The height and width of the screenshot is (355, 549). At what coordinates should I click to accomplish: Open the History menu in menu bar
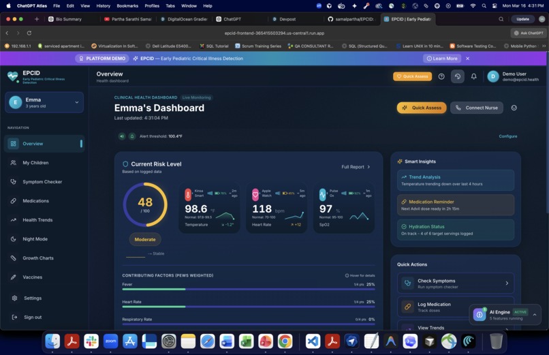click(x=104, y=5)
